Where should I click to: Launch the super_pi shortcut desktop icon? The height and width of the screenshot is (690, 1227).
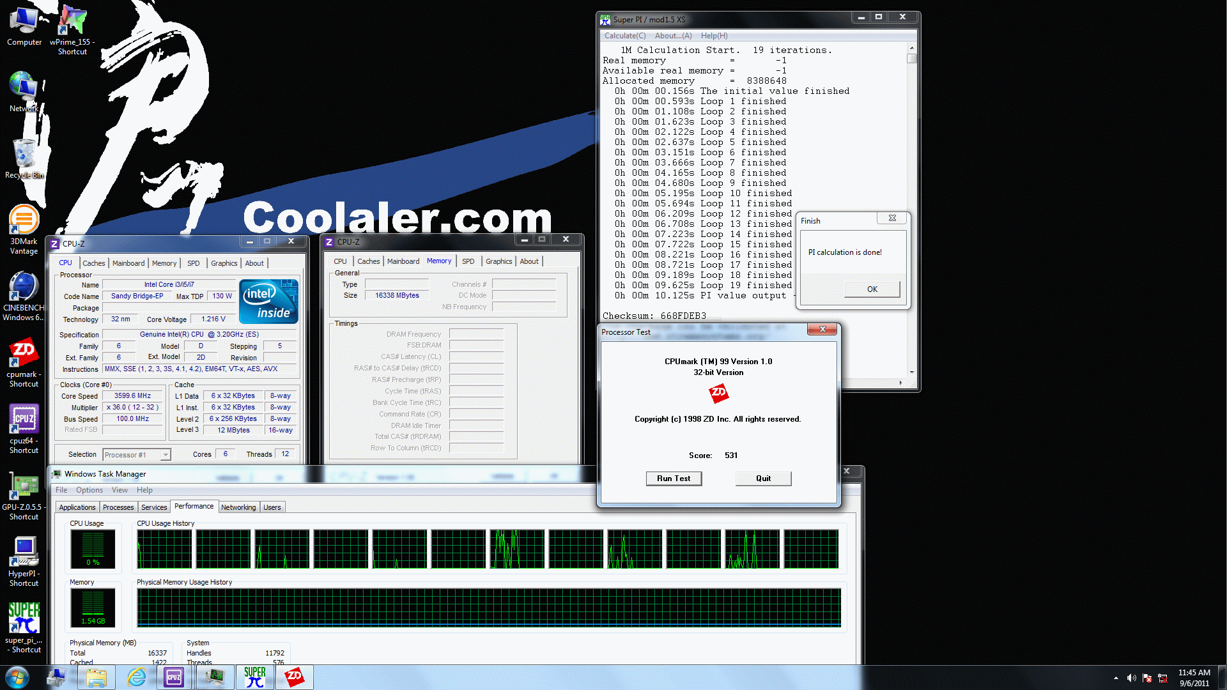point(24,628)
